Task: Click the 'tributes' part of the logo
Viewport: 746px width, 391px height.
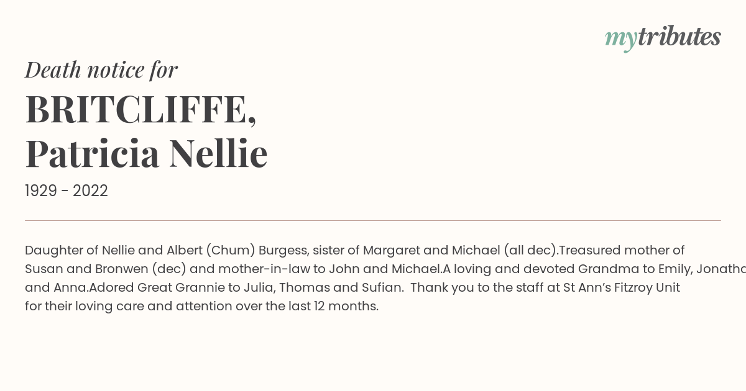Action: pos(679,37)
